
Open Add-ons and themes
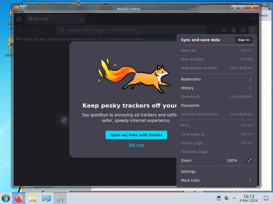pos(216,114)
